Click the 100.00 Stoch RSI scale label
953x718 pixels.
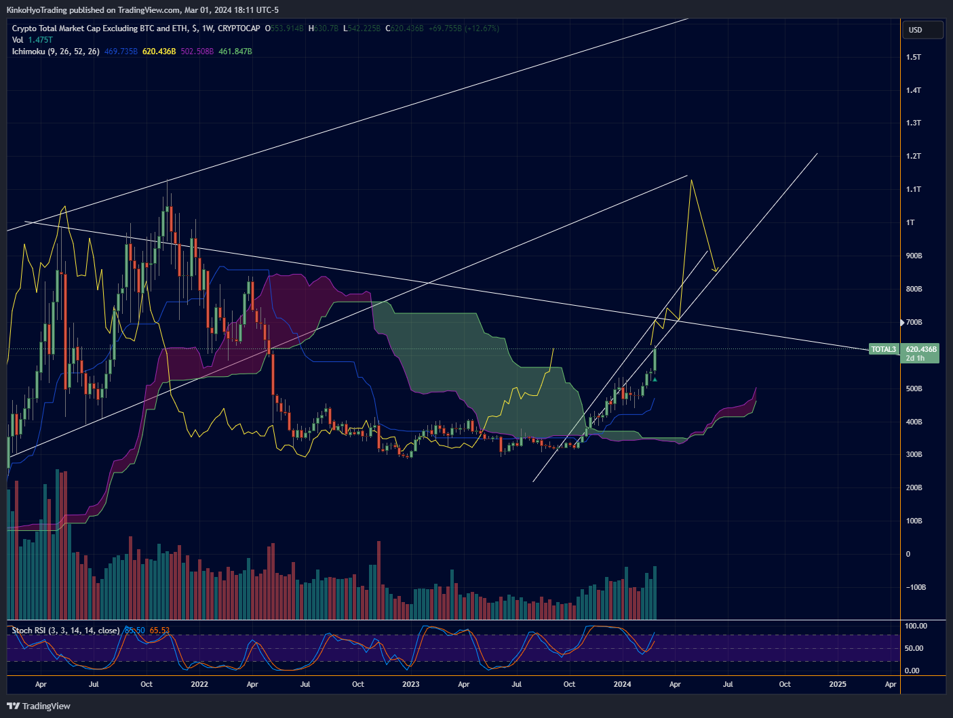pos(916,626)
